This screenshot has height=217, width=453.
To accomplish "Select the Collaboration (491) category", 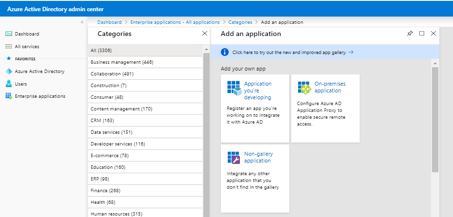I will [x=112, y=74].
